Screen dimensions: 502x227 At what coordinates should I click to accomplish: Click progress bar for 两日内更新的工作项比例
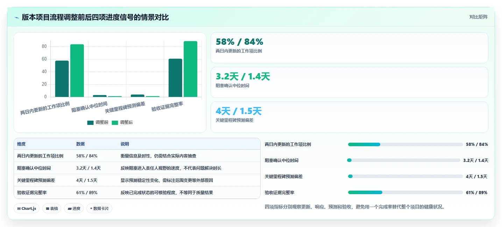405,144
